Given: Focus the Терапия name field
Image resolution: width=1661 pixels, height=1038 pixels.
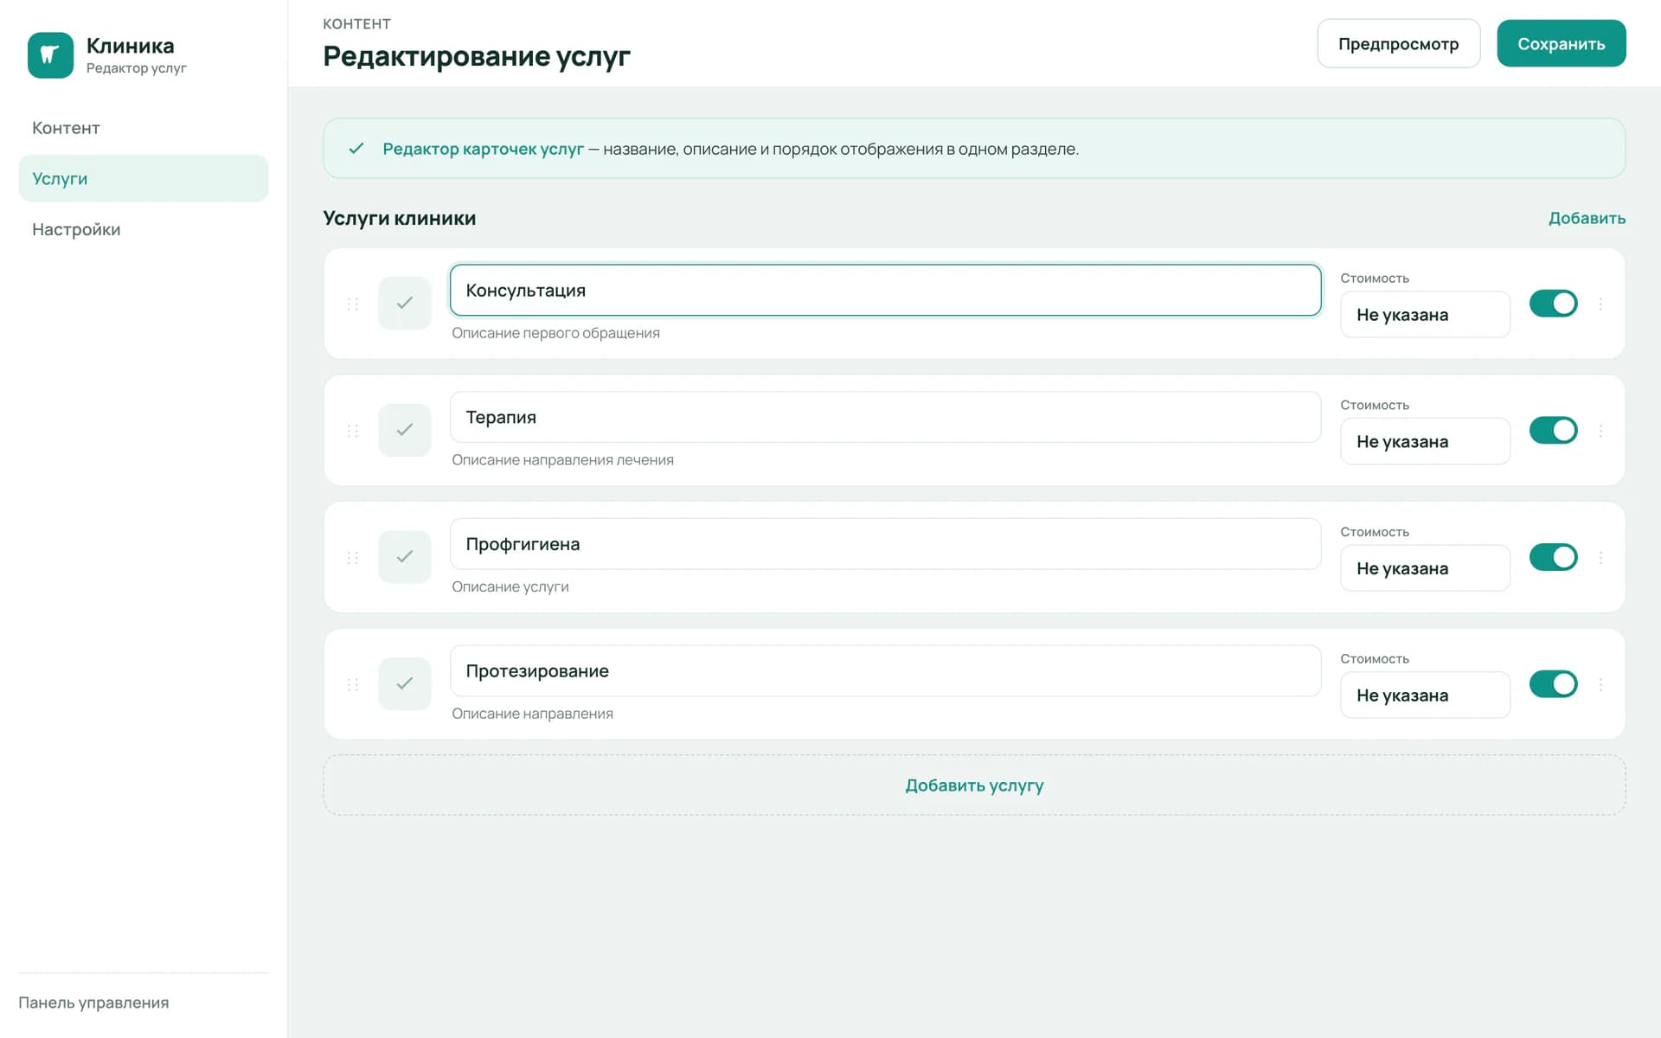Looking at the screenshot, I should 885,417.
